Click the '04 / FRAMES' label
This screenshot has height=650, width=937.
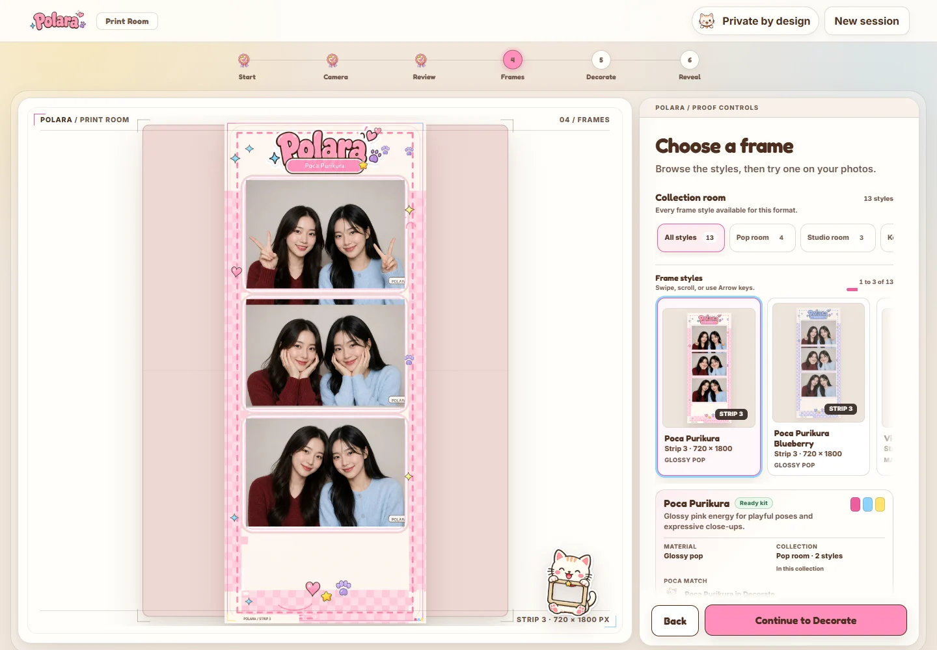pyautogui.click(x=584, y=120)
